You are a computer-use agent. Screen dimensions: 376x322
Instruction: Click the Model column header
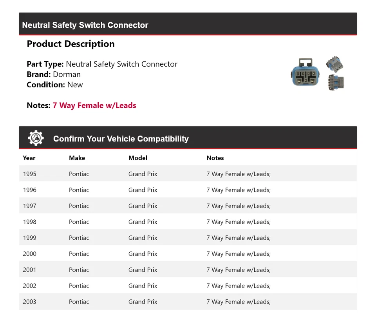tap(138, 158)
